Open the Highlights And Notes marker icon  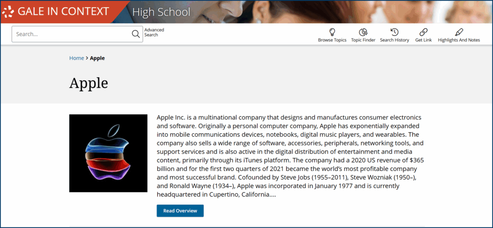click(x=459, y=32)
